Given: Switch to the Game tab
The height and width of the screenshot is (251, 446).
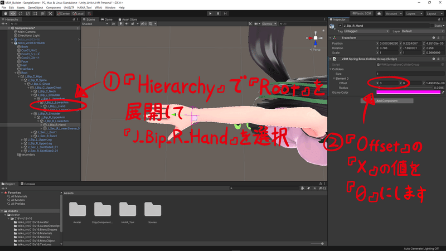Looking at the screenshot, I should tap(107, 20).
